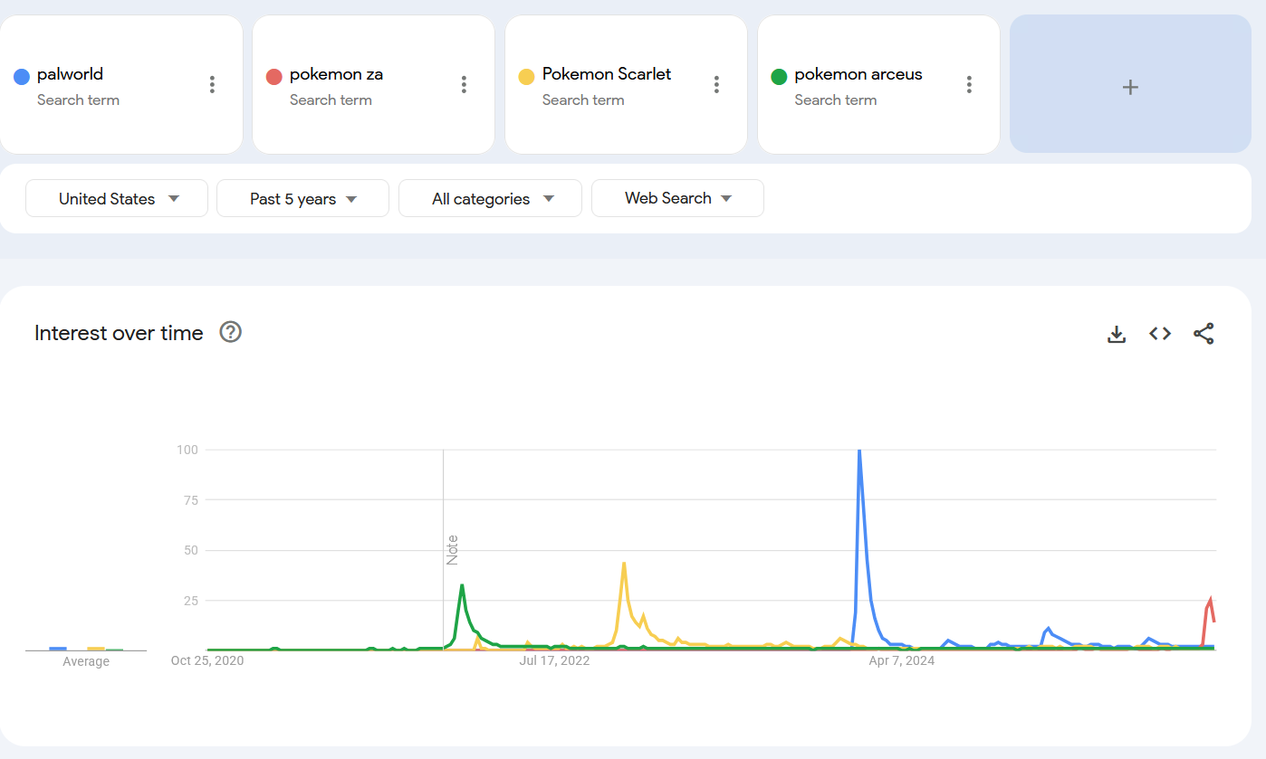This screenshot has height=759, width=1266.
Task: Click the Jul 17, 2022 axis label
Action: tap(554, 660)
